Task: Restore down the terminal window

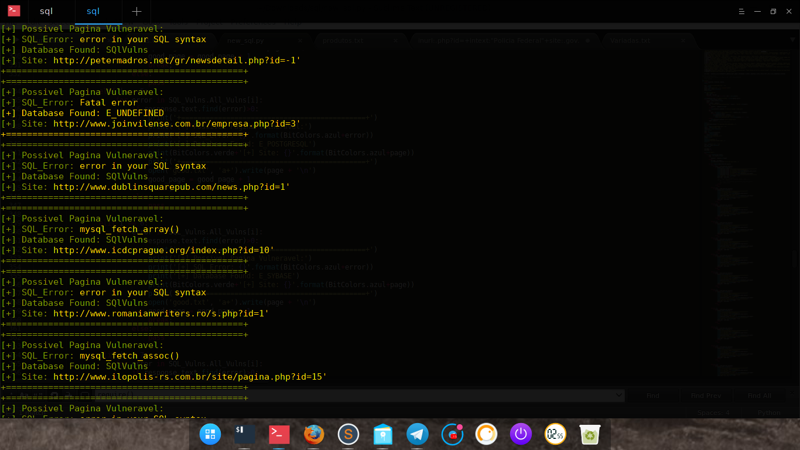Action: click(773, 11)
